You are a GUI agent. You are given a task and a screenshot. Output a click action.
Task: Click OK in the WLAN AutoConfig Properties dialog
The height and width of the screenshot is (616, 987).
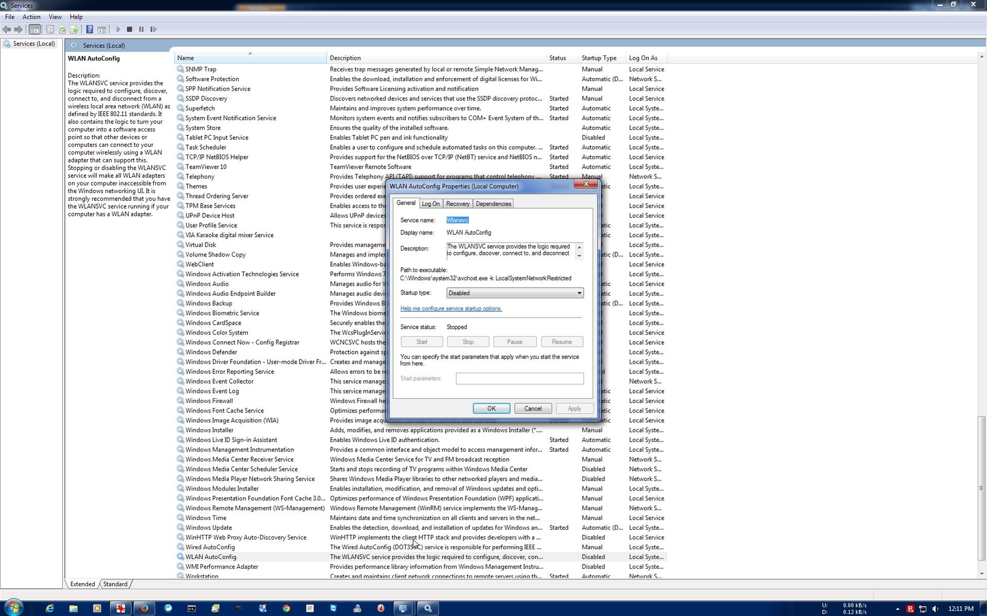click(491, 408)
